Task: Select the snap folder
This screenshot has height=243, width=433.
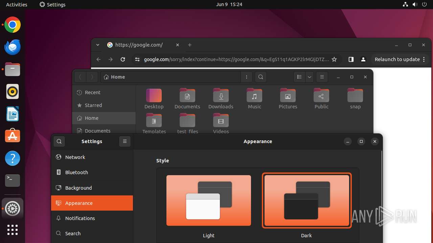Action: [355, 99]
